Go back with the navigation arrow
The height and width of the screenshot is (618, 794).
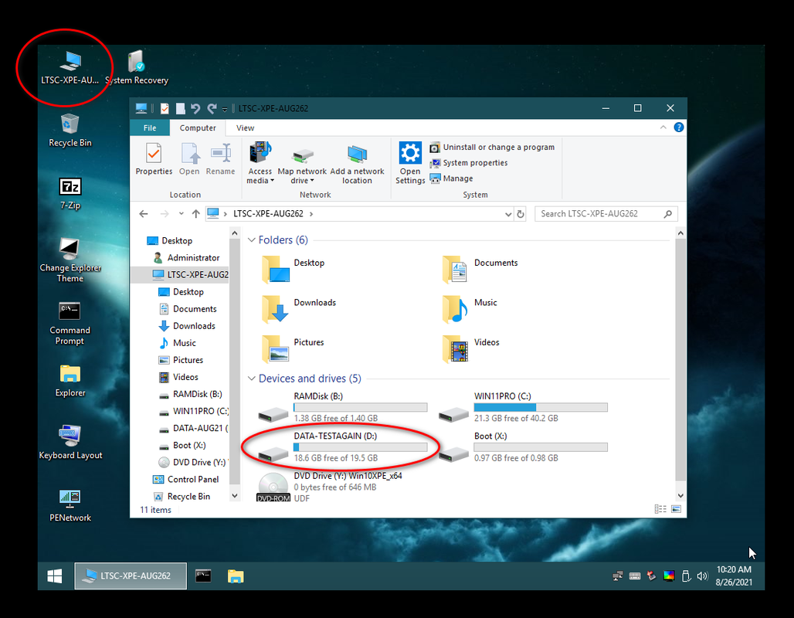(x=144, y=214)
